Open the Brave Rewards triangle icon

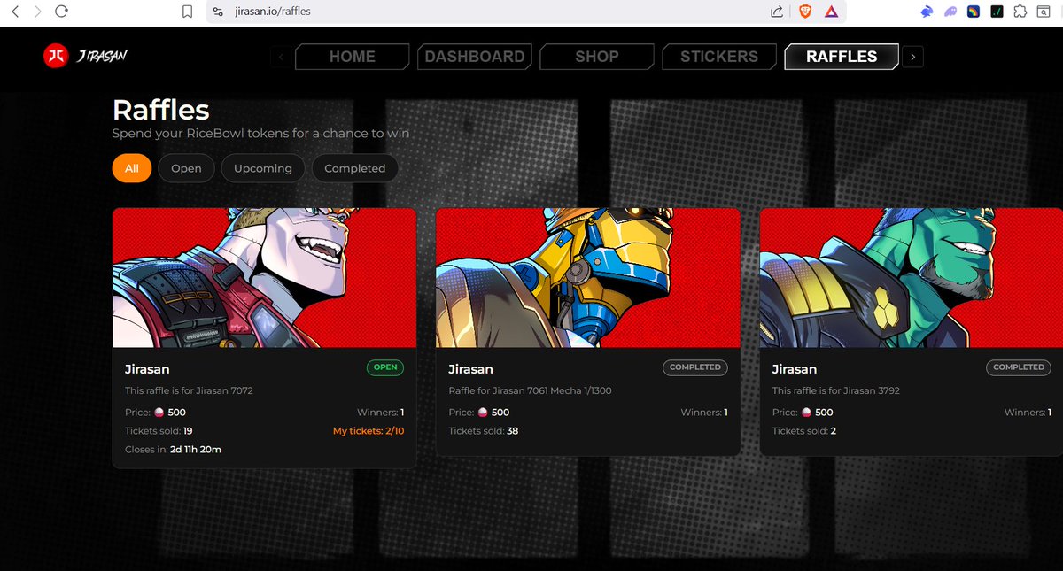[831, 12]
